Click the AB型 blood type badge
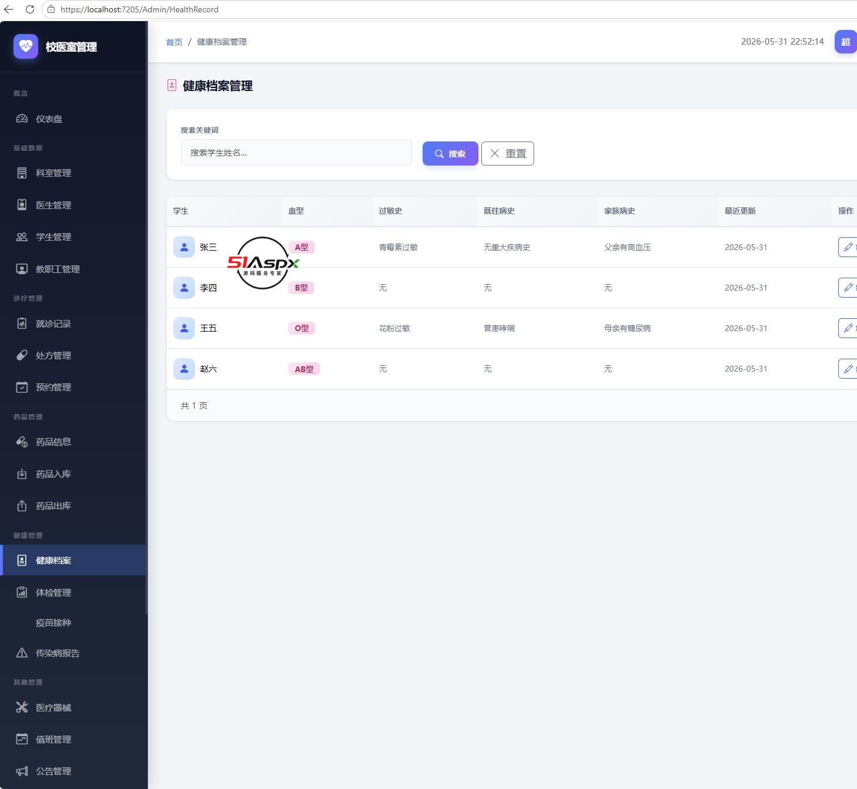Screen dimensions: 857x789 pos(304,369)
